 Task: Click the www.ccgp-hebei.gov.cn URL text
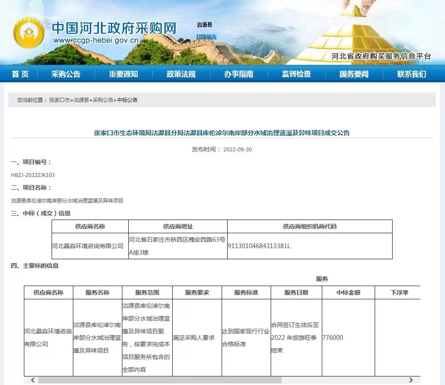coord(96,41)
